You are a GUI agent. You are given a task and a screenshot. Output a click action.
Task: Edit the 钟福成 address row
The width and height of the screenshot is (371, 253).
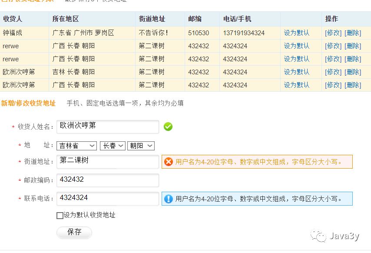tap(333, 33)
